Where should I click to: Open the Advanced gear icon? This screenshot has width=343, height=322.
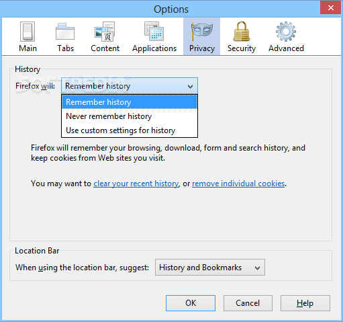coord(286,32)
